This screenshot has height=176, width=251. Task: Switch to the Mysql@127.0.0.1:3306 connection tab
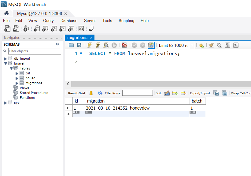(39, 13)
